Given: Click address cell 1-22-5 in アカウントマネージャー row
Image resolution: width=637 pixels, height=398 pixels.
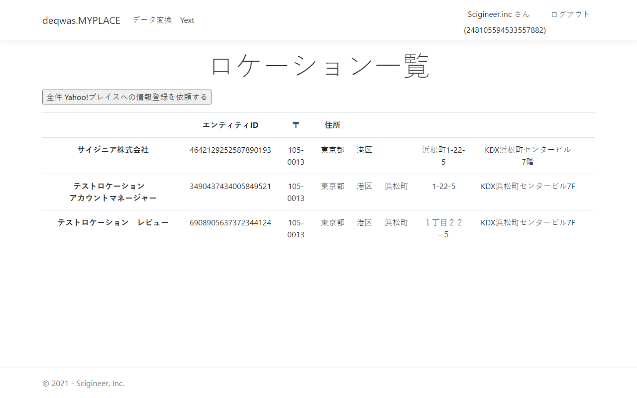Looking at the screenshot, I should coord(443,186).
